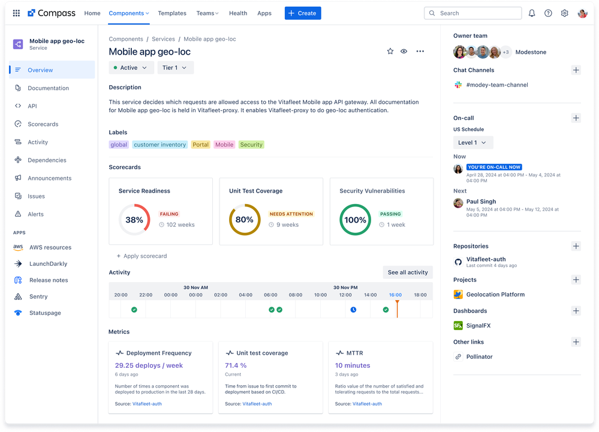The width and height of the screenshot is (599, 432).
Task: Open the Active status dropdown
Action: (131, 68)
